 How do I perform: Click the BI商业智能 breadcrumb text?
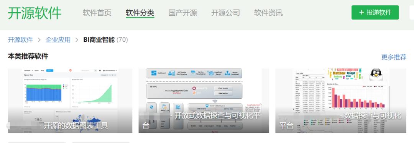tap(99, 40)
